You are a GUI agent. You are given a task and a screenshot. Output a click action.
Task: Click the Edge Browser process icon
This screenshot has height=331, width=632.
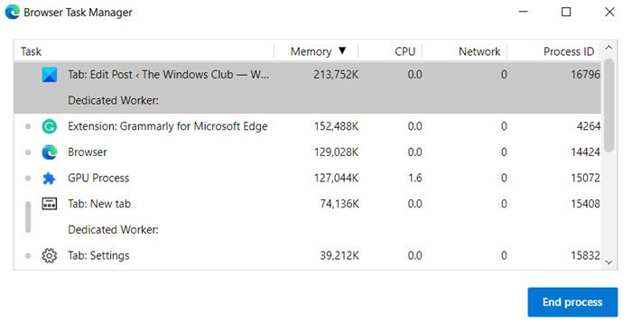tap(49, 152)
